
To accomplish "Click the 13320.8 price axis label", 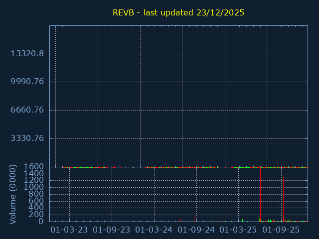I will pos(34,53).
